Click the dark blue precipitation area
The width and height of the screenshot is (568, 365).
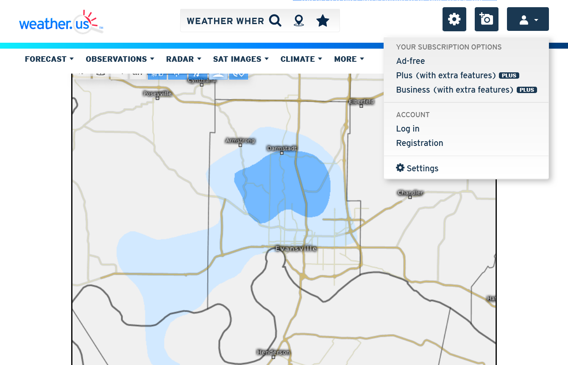click(x=282, y=186)
